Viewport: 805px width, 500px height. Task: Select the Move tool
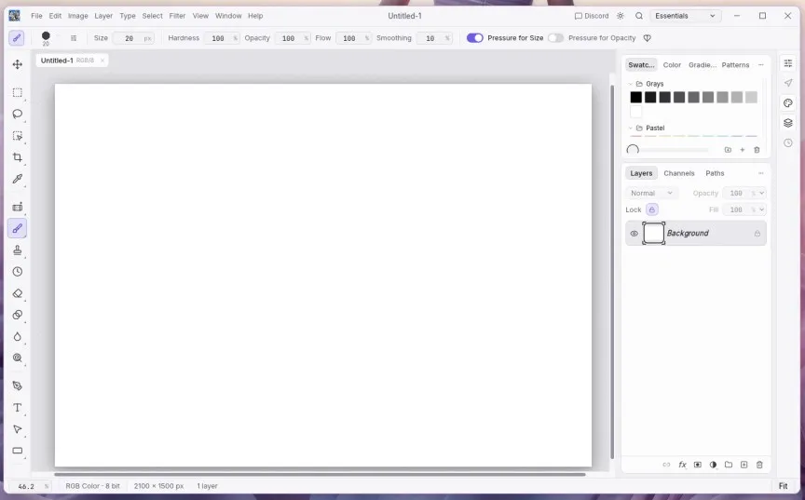pos(18,64)
